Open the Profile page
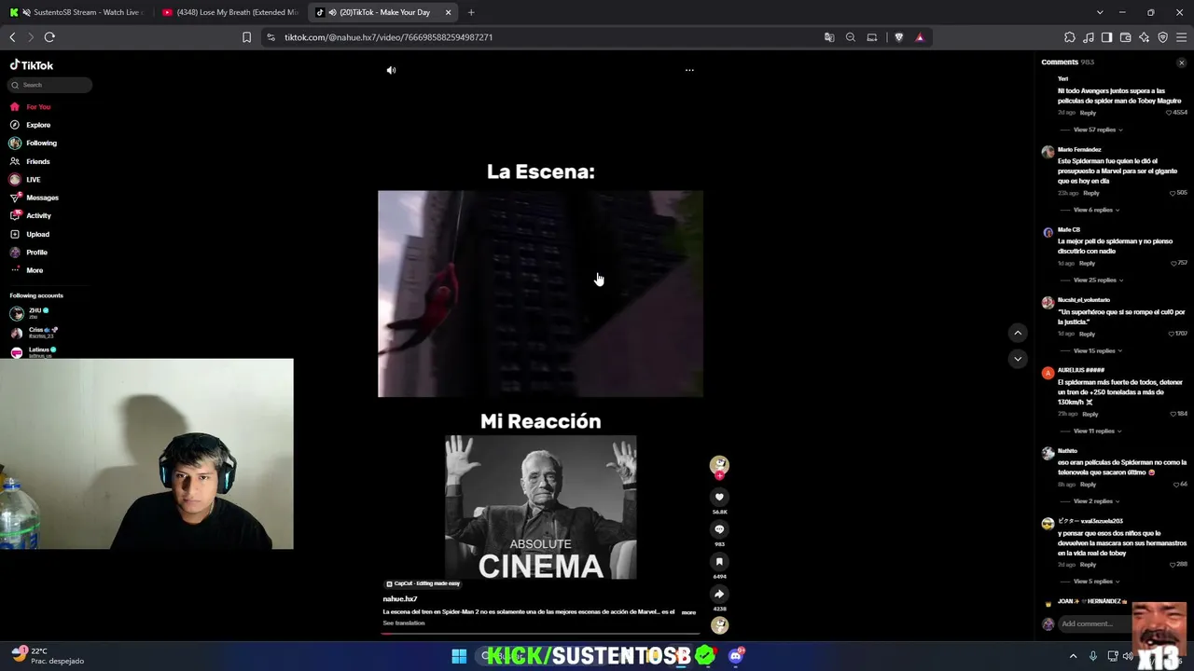The width and height of the screenshot is (1194, 671). (36, 253)
